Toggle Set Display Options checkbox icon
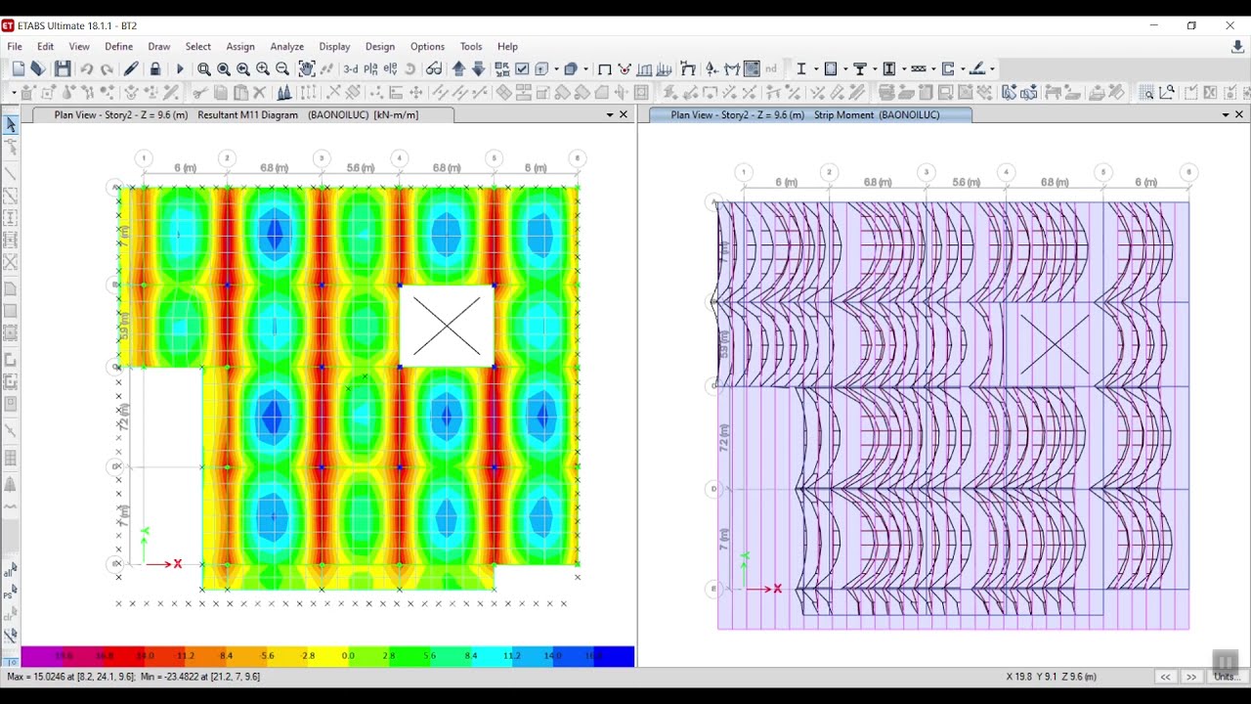Image resolution: width=1251 pixels, height=704 pixels. (522, 68)
